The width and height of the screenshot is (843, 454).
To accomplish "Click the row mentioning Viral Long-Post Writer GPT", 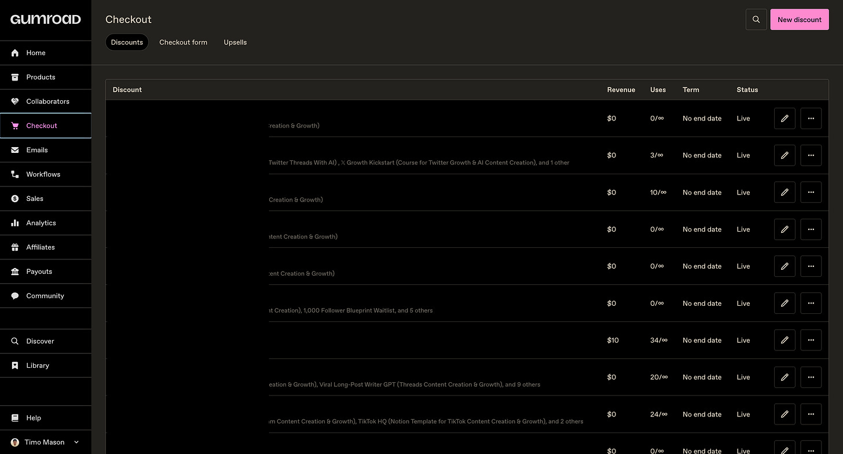I will pyautogui.click(x=467, y=377).
